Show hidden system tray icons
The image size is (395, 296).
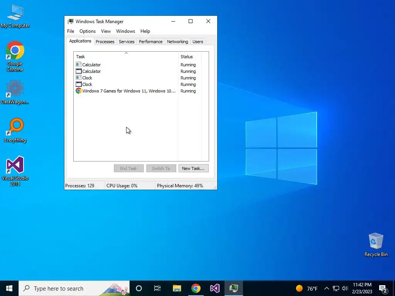point(326,288)
